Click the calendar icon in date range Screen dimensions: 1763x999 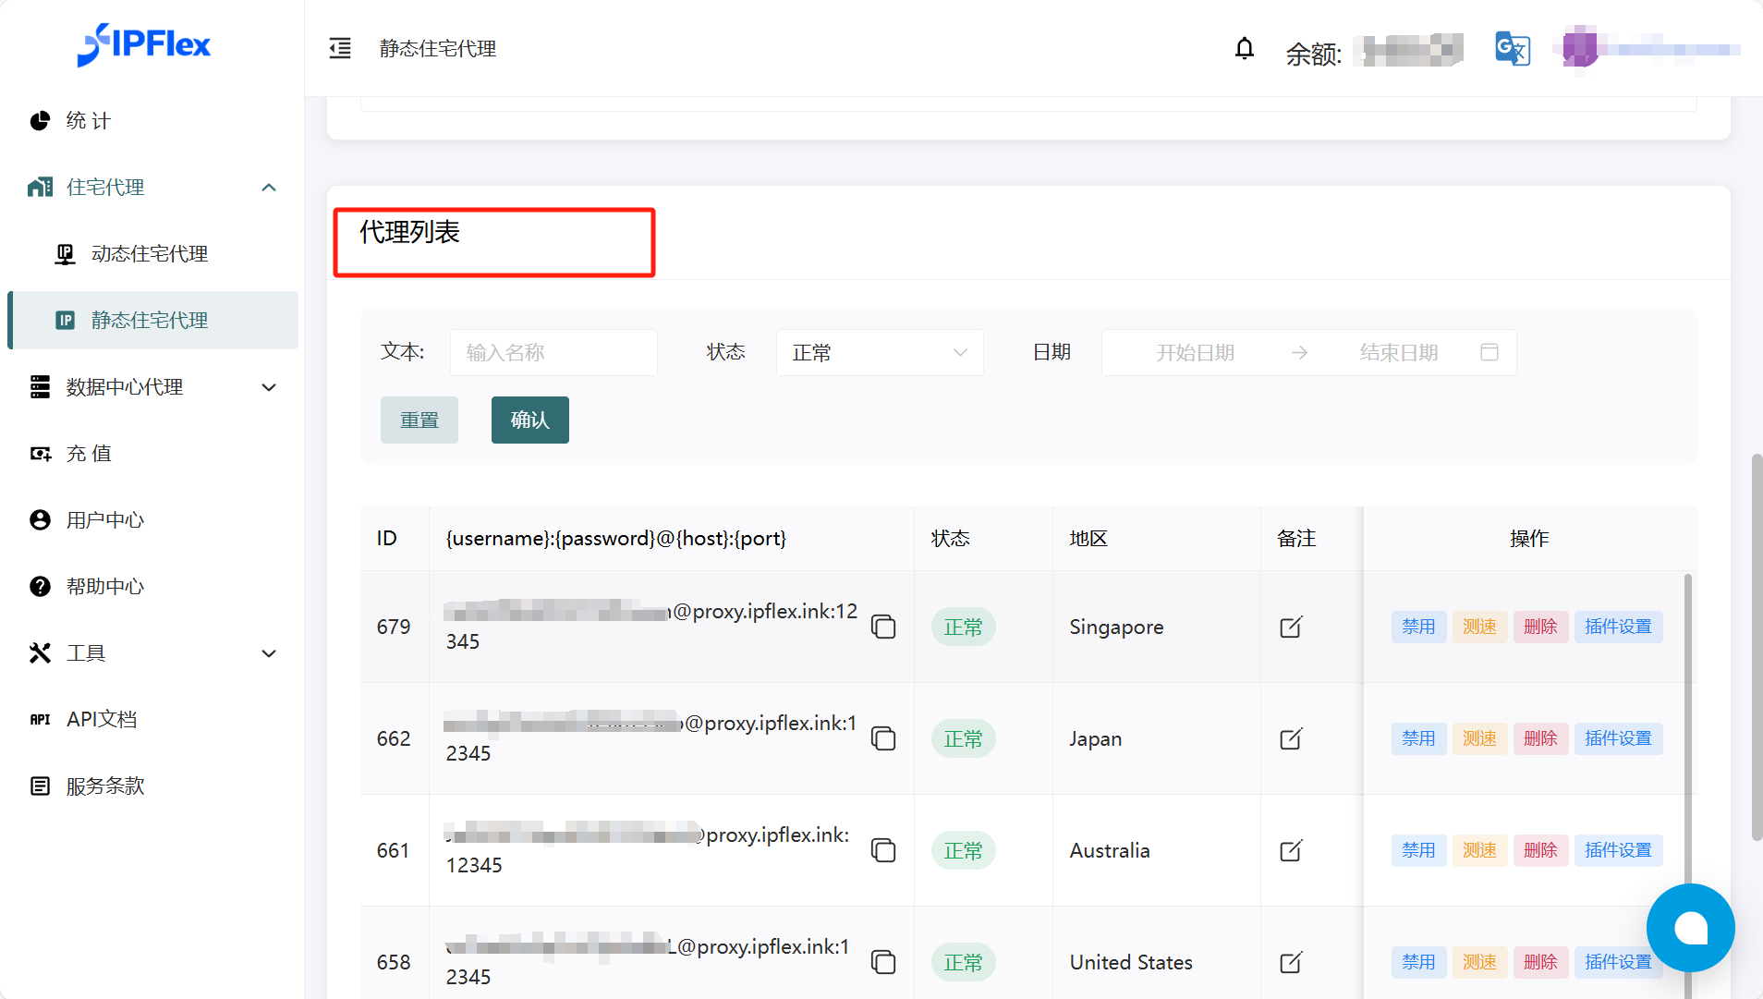coord(1489,352)
